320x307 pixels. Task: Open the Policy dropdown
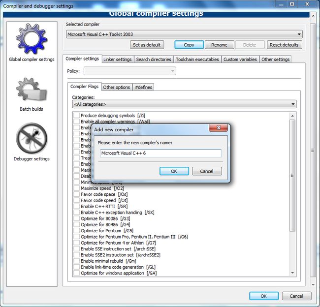130,71
